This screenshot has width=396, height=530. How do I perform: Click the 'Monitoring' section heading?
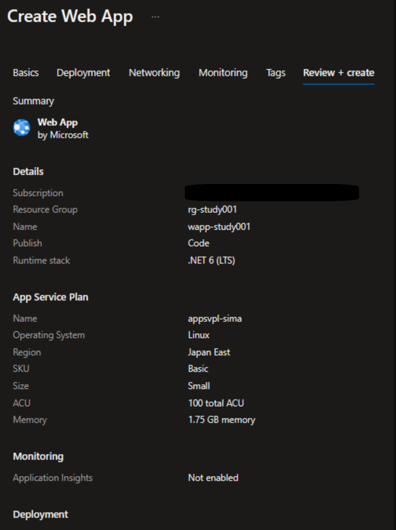tap(38, 456)
